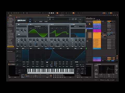Screen dimensions: 125x93
Task: Click the filter resonance knob
Action: [x=79, y=40]
